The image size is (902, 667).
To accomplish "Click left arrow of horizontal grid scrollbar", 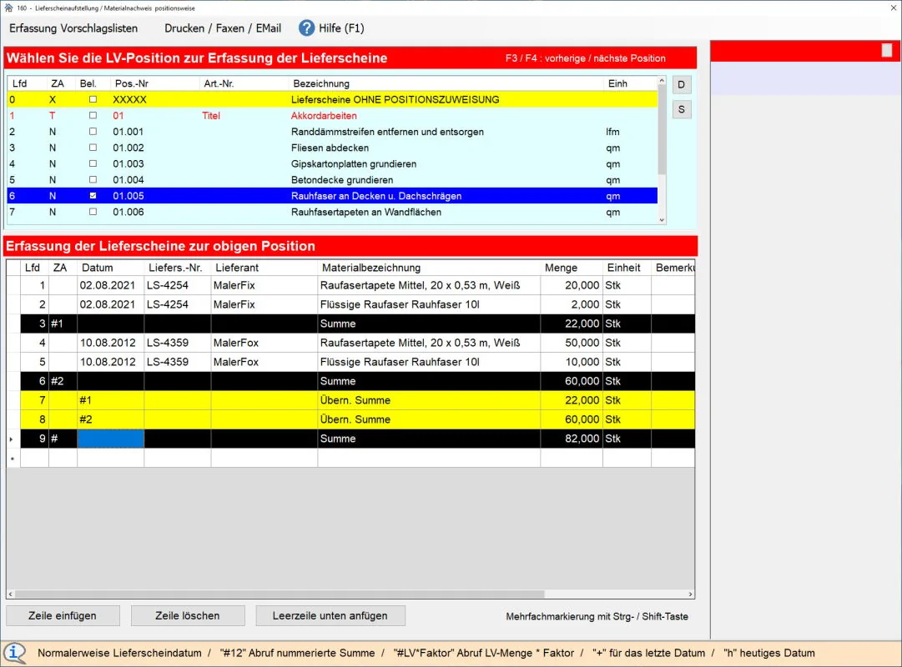I will click(12, 594).
